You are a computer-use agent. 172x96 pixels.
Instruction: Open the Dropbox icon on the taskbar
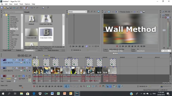40,93
